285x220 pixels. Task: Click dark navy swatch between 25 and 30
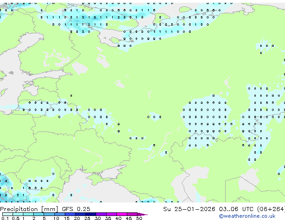(91, 214)
